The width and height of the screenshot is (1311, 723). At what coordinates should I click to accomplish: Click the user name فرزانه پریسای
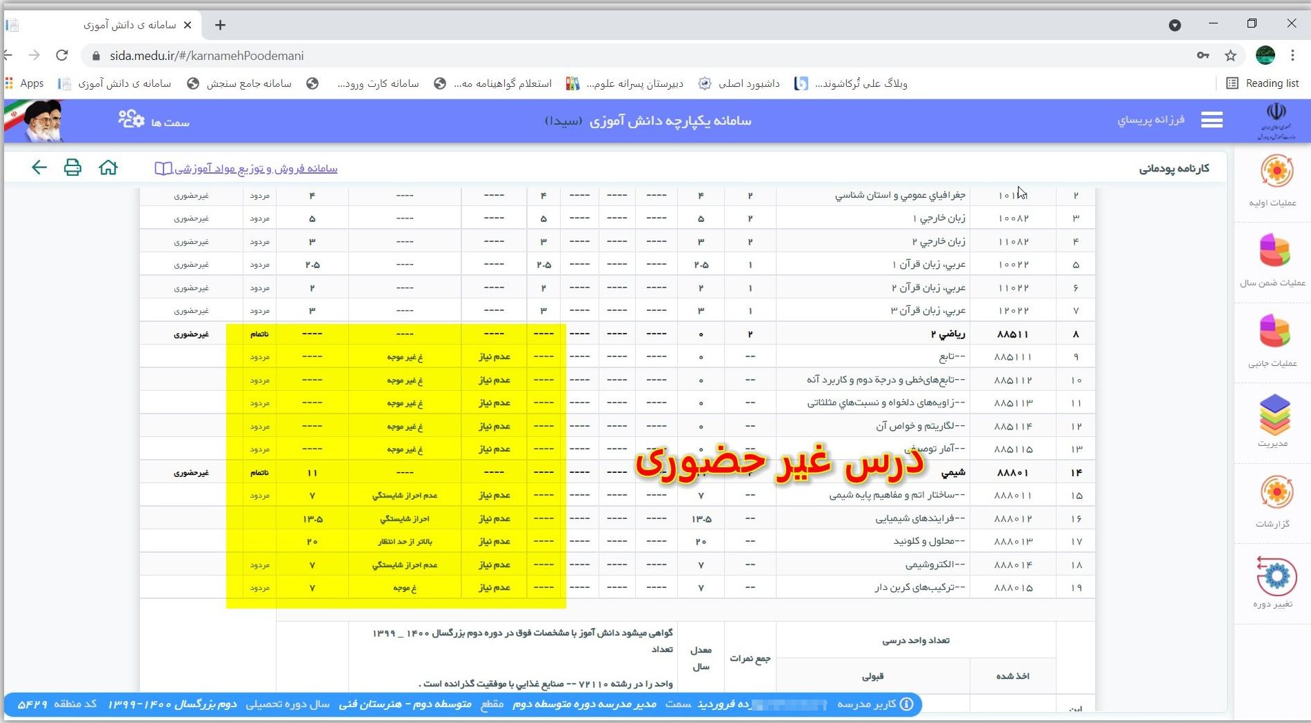click(x=1151, y=120)
